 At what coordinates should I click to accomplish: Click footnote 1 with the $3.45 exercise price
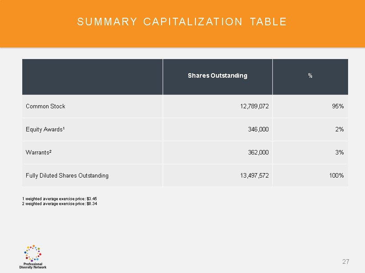pyautogui.click(x=59, y=199)
